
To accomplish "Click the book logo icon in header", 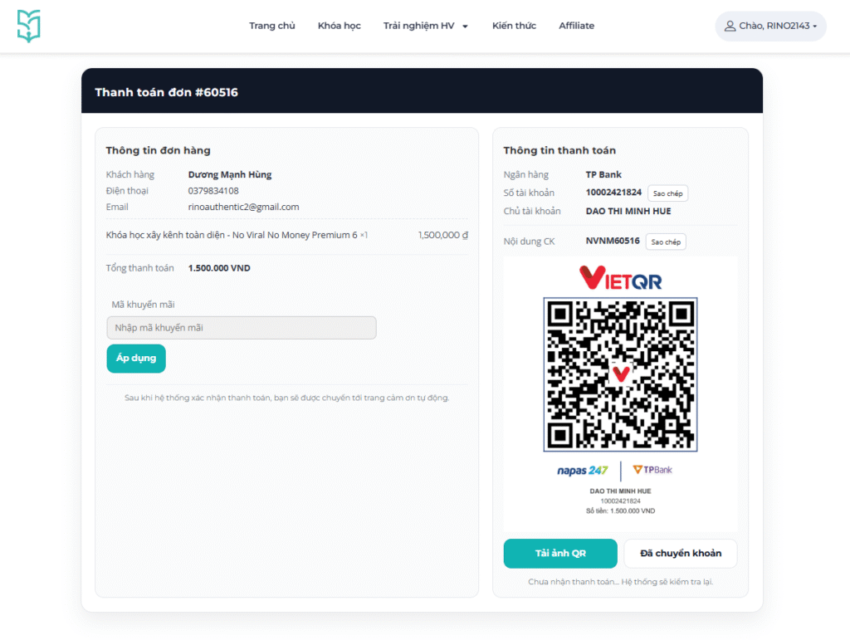I will tap(29, 26).
